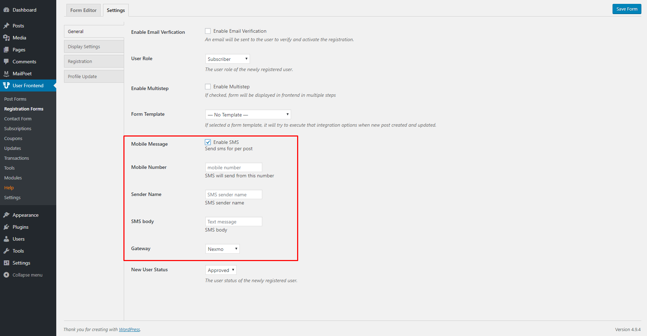This screenshot has width=647, height=336.
Task: Open the Gateway Nexmo dropdown
Action: pos(222,249)
